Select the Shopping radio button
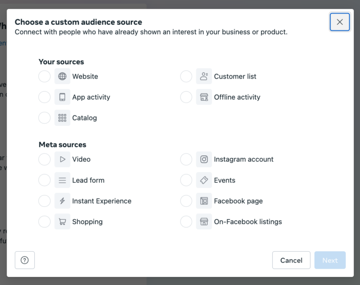 pyautogui.click(x=45, y=222)
